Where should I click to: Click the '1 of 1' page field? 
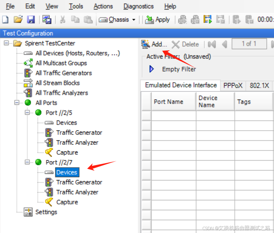[x=249, y=44]
